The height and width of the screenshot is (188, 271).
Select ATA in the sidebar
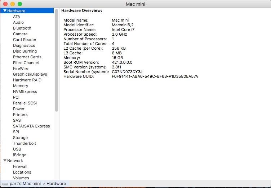17,17
